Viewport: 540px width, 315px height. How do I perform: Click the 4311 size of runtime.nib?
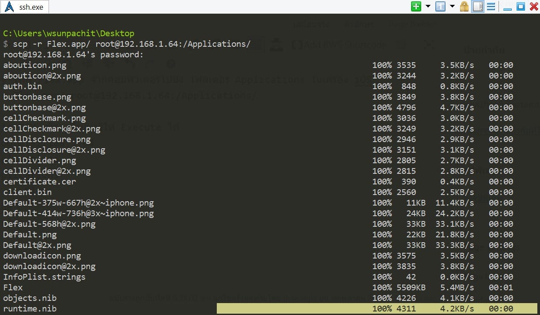[406, 309]
